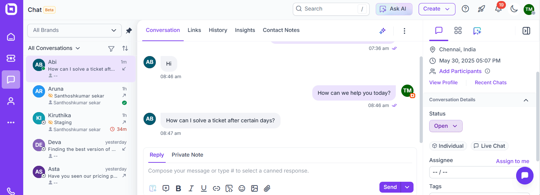Click the Assign to me link

click(x=512, y=161)
